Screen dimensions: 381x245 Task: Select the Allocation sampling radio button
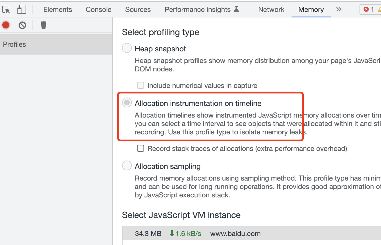pyautogui.click(x=127, y=166)
